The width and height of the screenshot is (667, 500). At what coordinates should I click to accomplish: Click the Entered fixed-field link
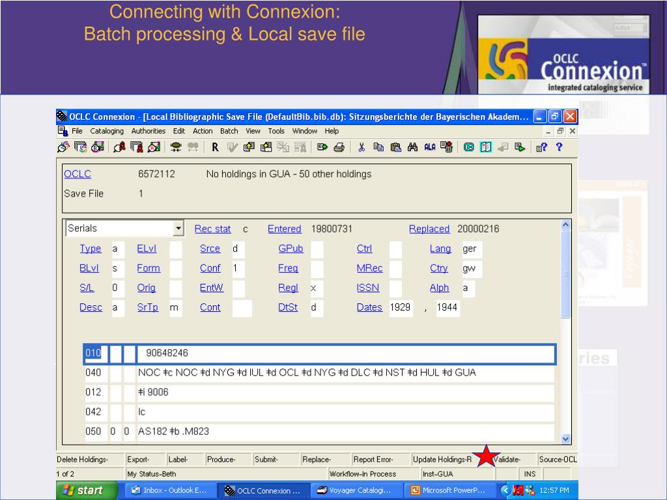pos(285,229)
